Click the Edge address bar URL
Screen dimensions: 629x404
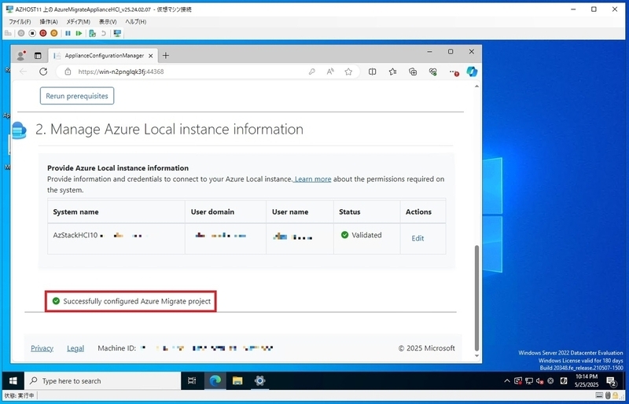[121, 72]
